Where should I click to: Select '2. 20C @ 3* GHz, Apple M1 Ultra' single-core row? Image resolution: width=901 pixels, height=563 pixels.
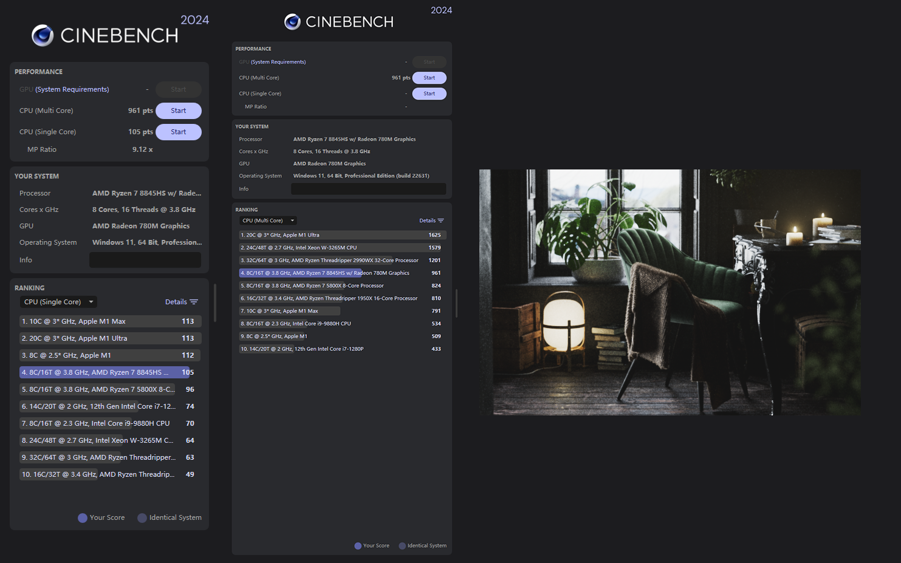[x=110, y=338]
